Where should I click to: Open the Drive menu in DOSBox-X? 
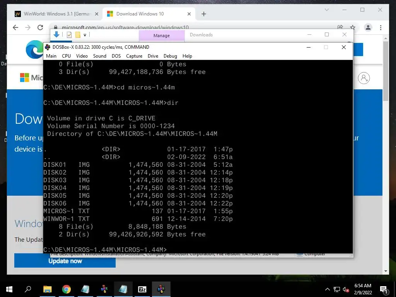click(153, 56)
